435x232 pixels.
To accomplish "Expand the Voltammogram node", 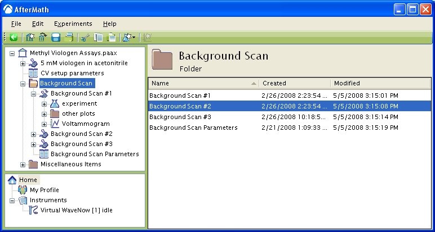I will tap(44, 125).
